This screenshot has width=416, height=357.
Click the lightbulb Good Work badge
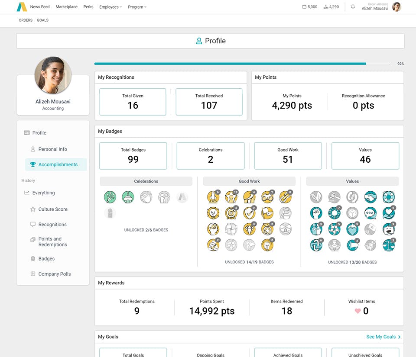point(267,245)
